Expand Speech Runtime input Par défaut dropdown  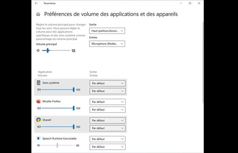[x=107, y=147]
